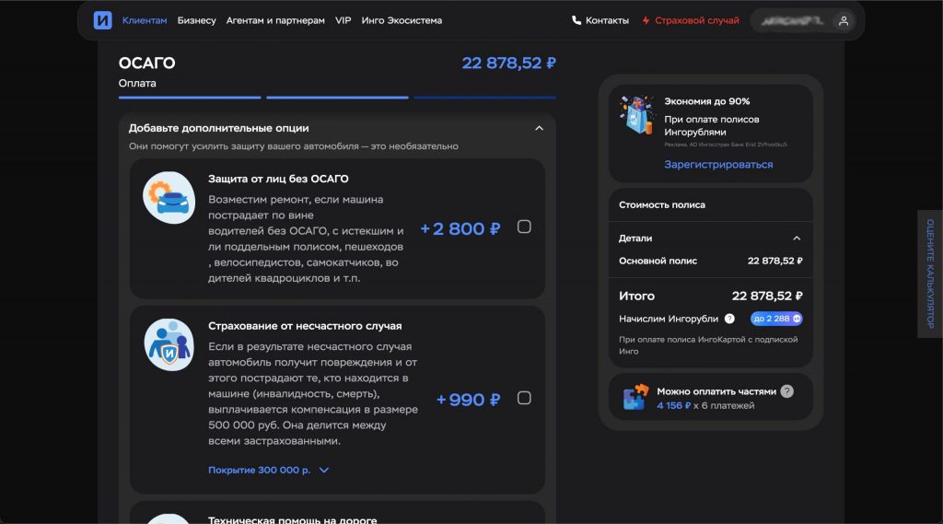Click the Зарегистрироваться link
Screen dimensions: 943x524
tap(718, 165)
